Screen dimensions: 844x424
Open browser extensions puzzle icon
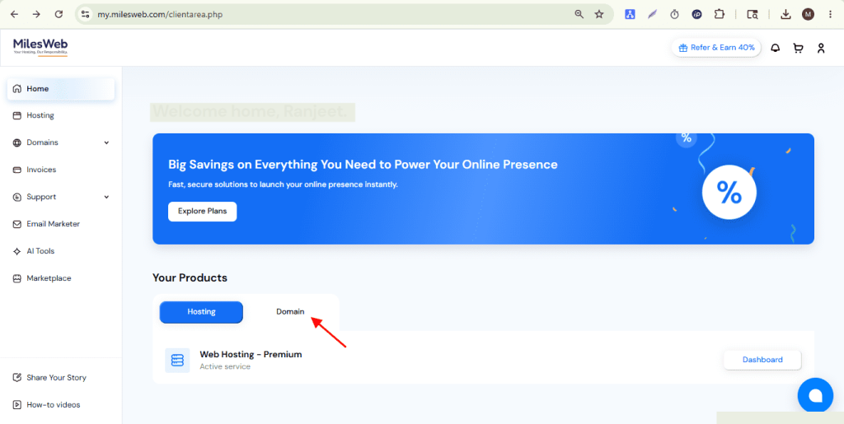click(x=719, y=15)
